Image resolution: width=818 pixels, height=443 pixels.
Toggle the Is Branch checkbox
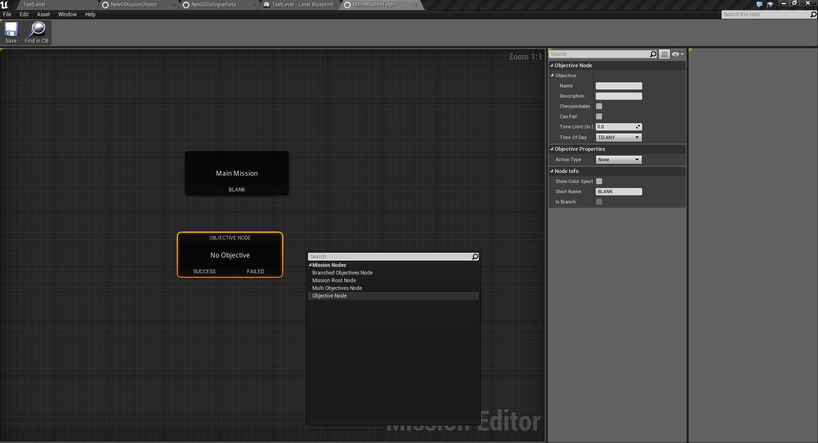tap(599, 202)
